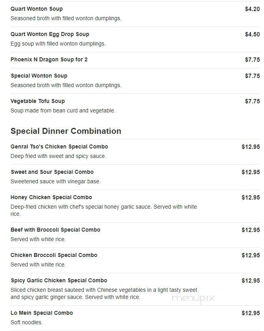Click Vegetable Tofu Soup $7.75 price

[x=253, y=101]
